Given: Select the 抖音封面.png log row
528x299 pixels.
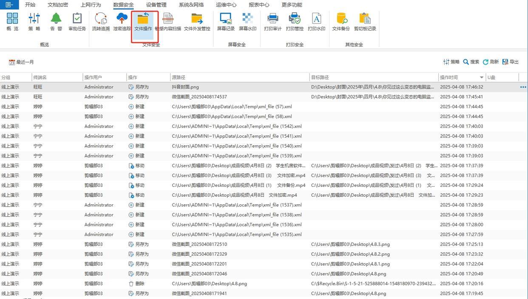Looking at the screenshot, I should click(x=185, y=87).
